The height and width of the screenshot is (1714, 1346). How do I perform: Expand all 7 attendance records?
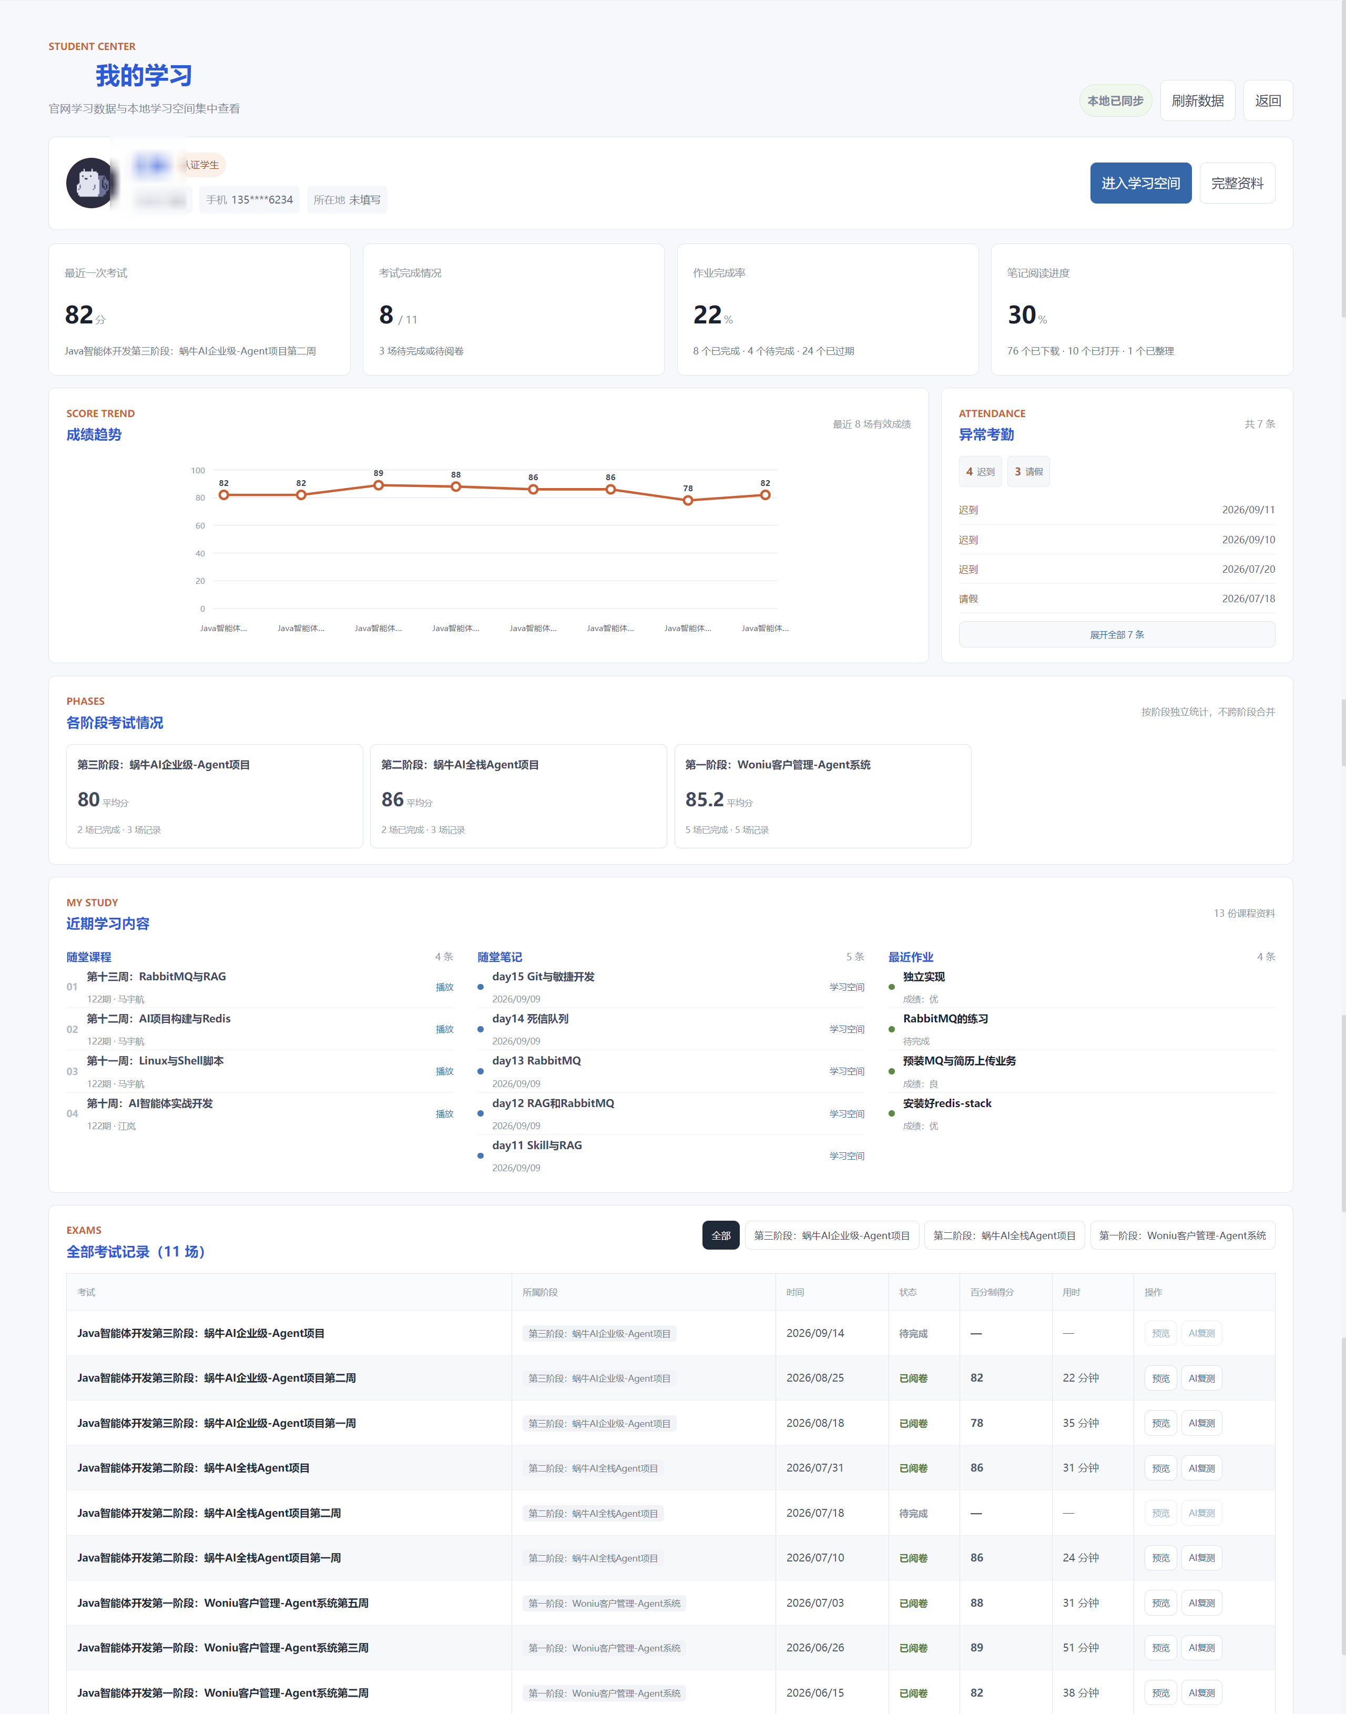pos(1116,634)
